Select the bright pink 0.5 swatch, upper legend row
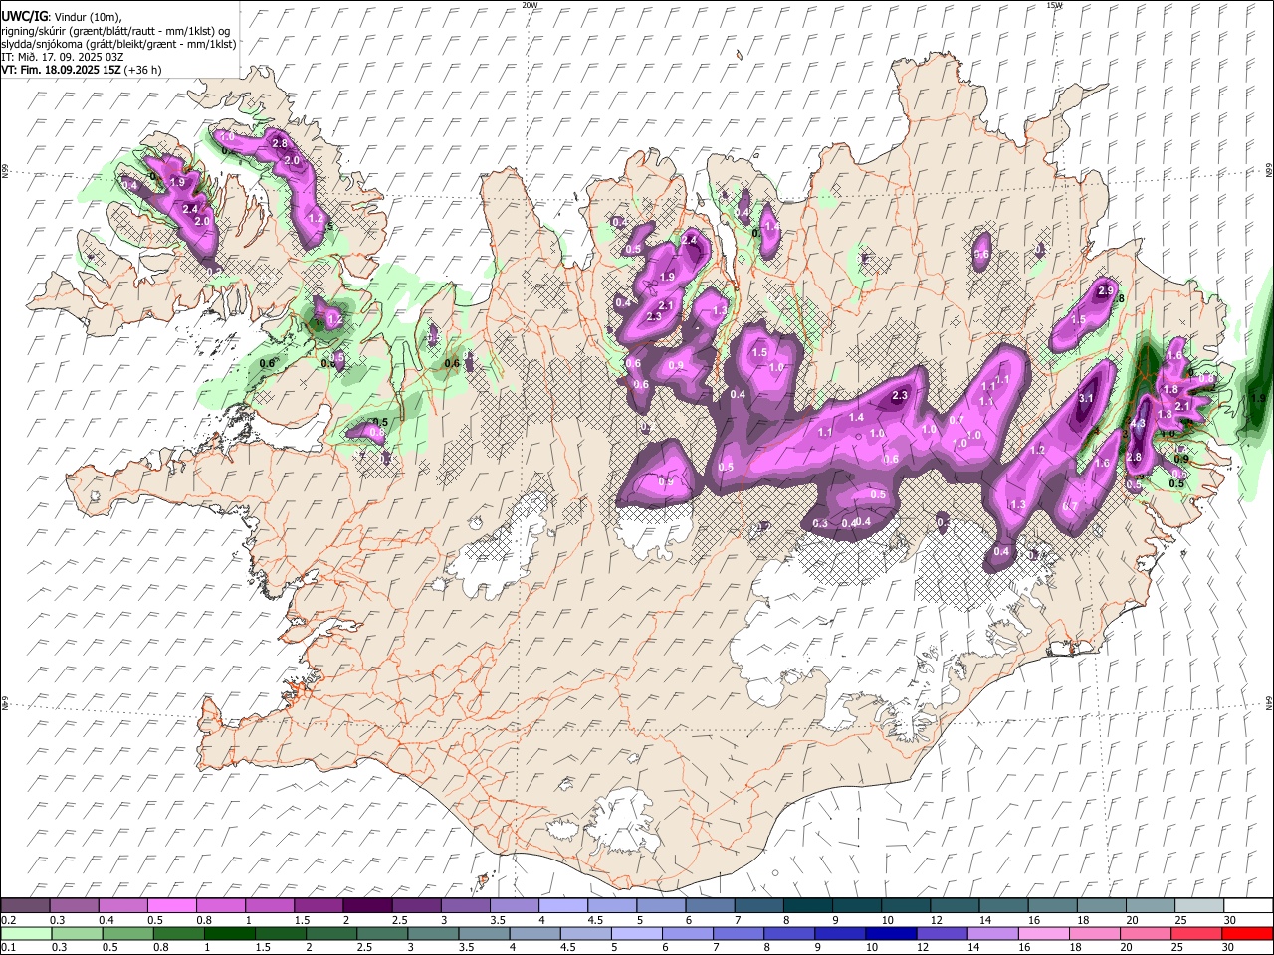This screenshot has height=955, width=1274. tap(172, 905)
